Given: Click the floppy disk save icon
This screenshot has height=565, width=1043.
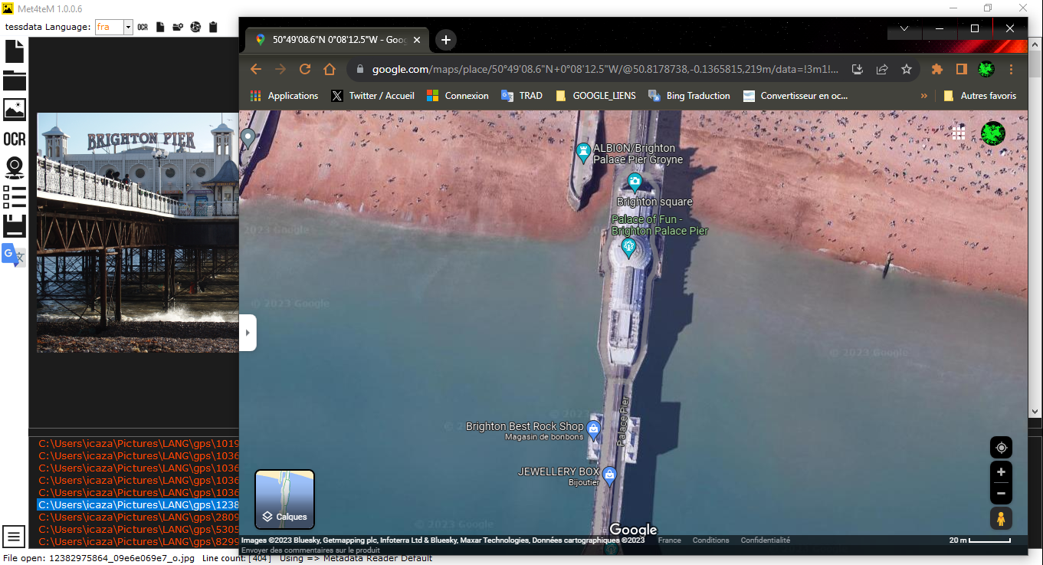Looking at the screenshot, I should click(x=15, y=226).
